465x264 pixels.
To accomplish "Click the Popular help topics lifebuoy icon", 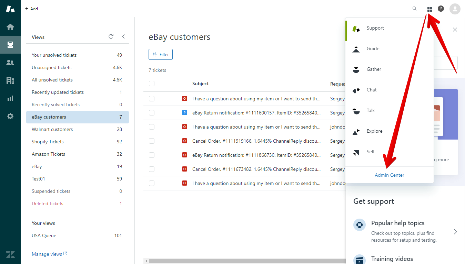I will pos(360,225).
